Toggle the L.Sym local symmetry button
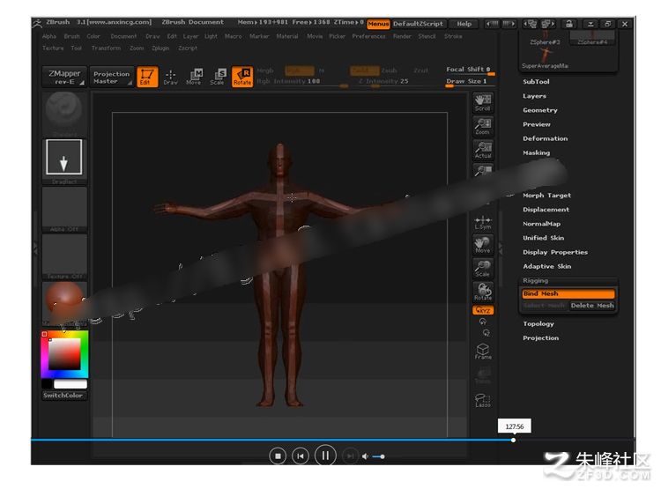The width and height of the screenshot is (661, 489). point(483,223)
